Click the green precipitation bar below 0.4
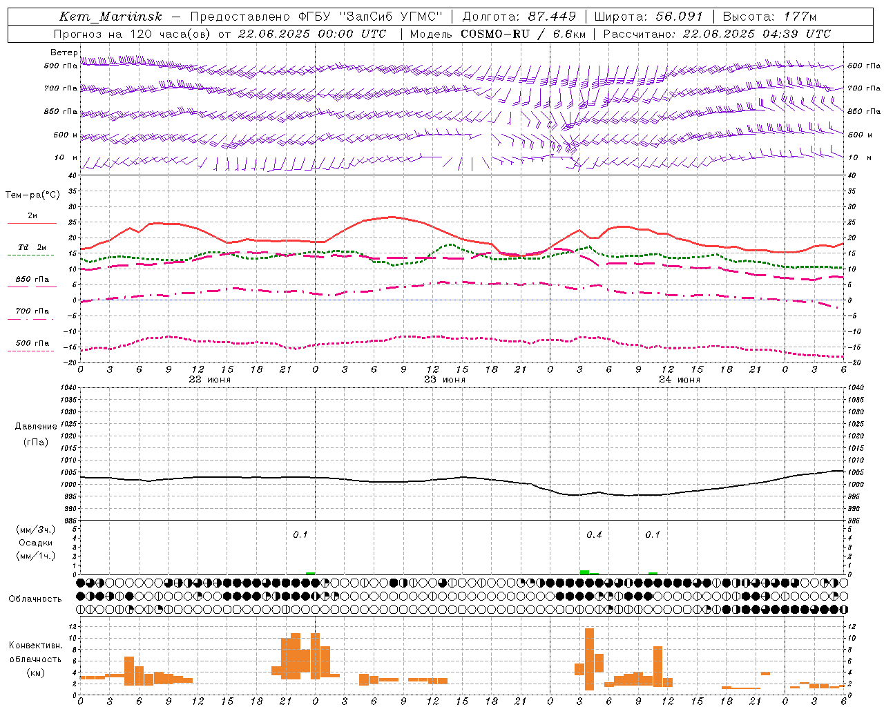 tap(584, 572)
